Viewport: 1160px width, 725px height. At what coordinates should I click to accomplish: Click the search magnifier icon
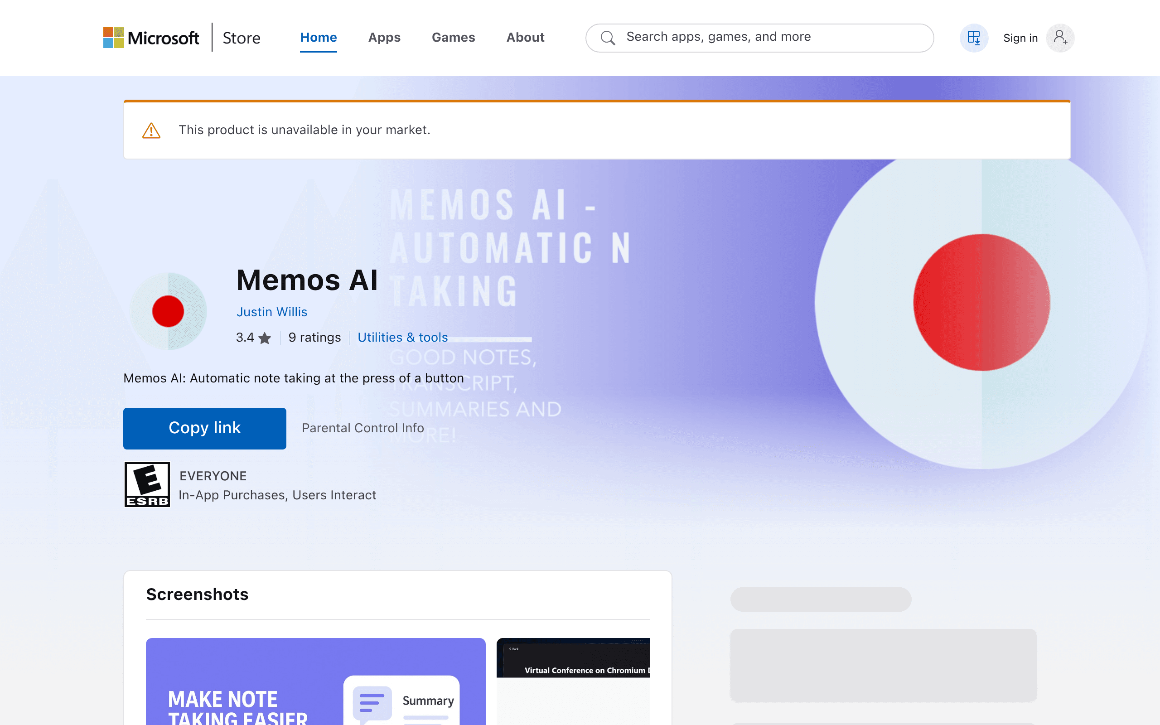[608, 38]
